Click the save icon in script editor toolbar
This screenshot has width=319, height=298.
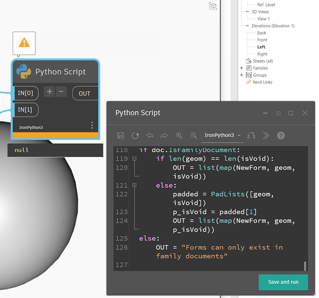121,136
